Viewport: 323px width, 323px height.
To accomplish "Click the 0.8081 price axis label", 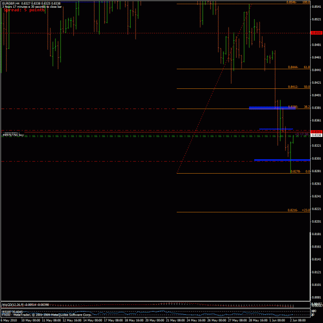I will [316, 297].
